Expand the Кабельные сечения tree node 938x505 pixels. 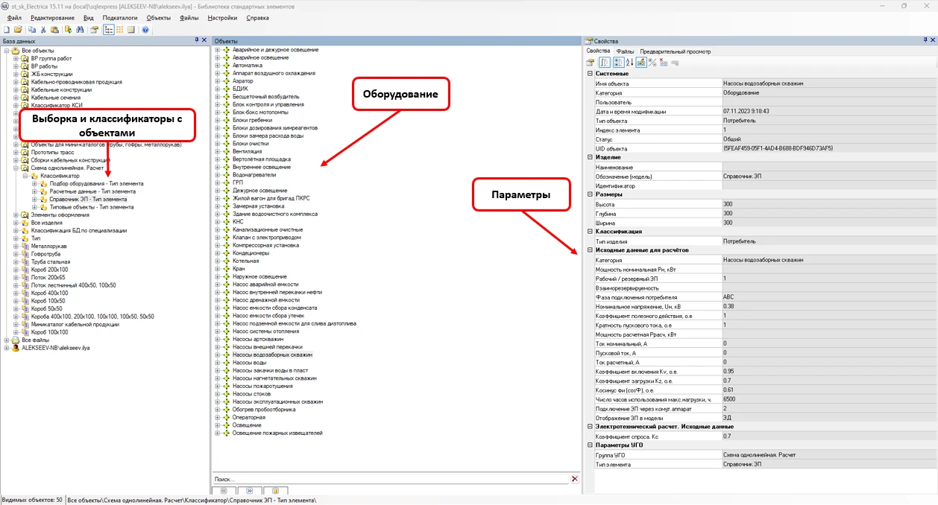(16, 98)
